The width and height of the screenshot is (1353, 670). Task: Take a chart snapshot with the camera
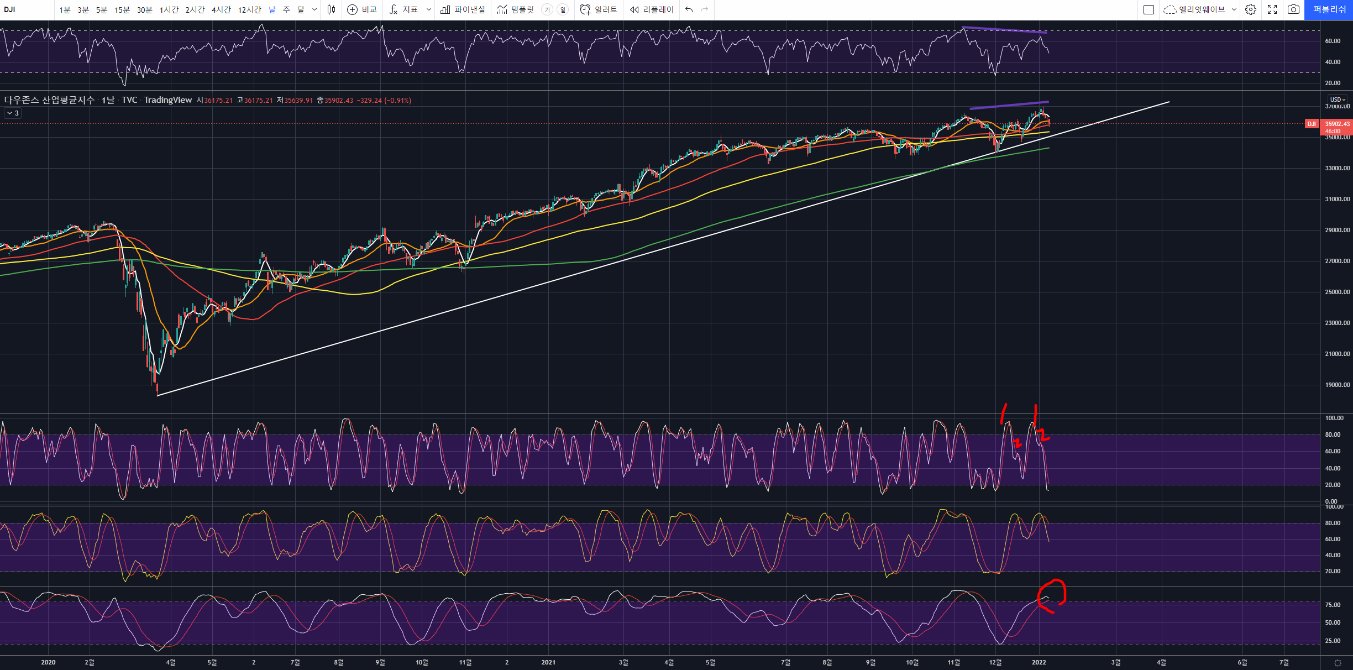coord(1293,9)
